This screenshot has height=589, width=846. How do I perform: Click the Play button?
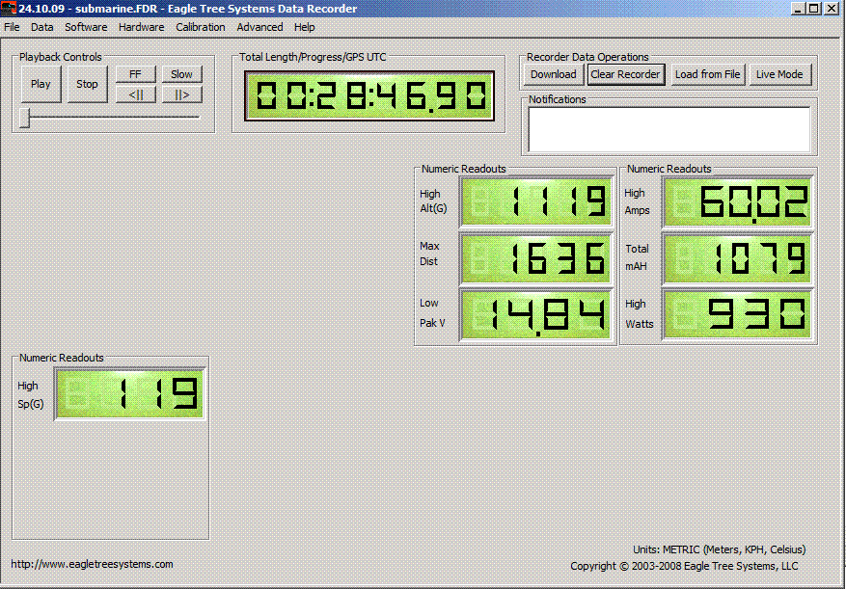pyautogui.click(x=41, y=84)
